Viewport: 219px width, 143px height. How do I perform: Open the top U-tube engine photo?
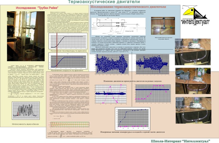click(x=193, y=52)
